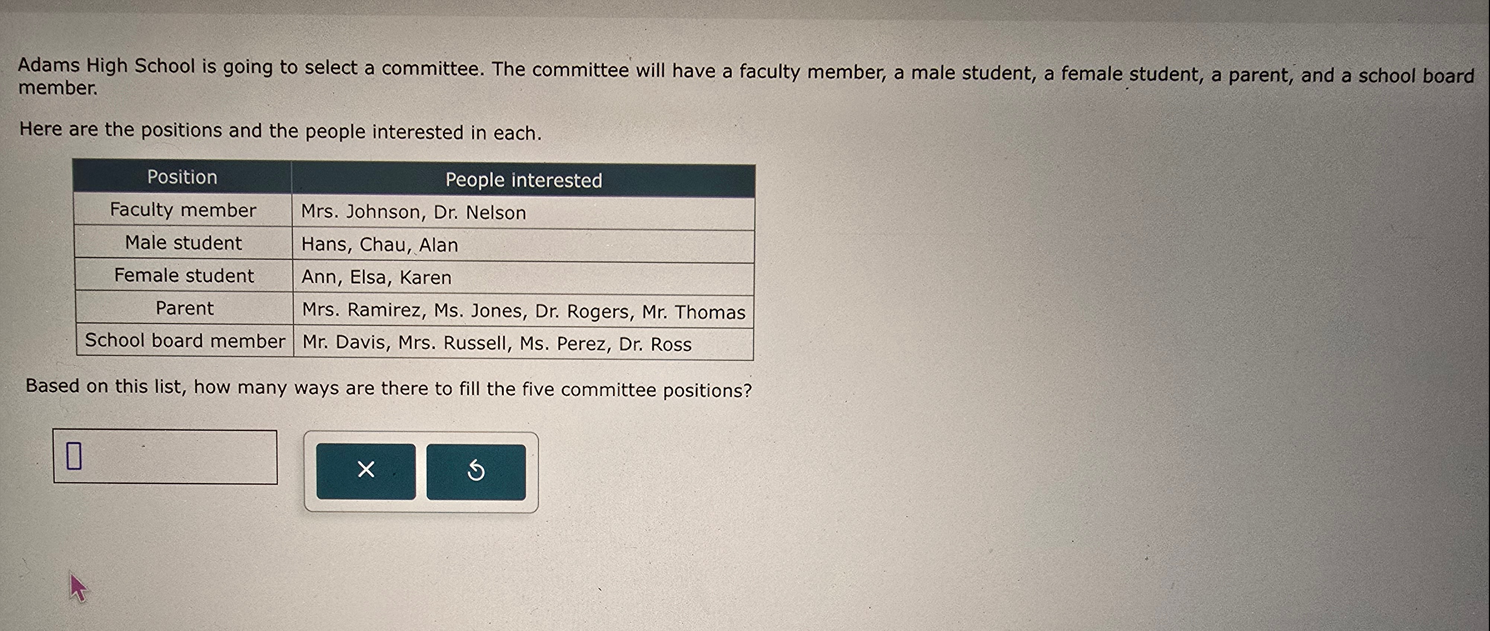This screenshot has height=631, width=1490.
Task: Click the Adams High School problem statement
Action: 746,76
